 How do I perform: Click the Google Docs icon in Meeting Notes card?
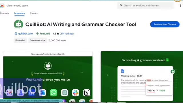(122, 71)
